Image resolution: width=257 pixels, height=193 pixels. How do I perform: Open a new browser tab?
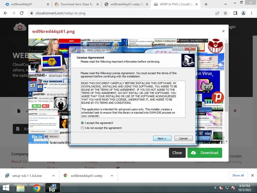206,4
